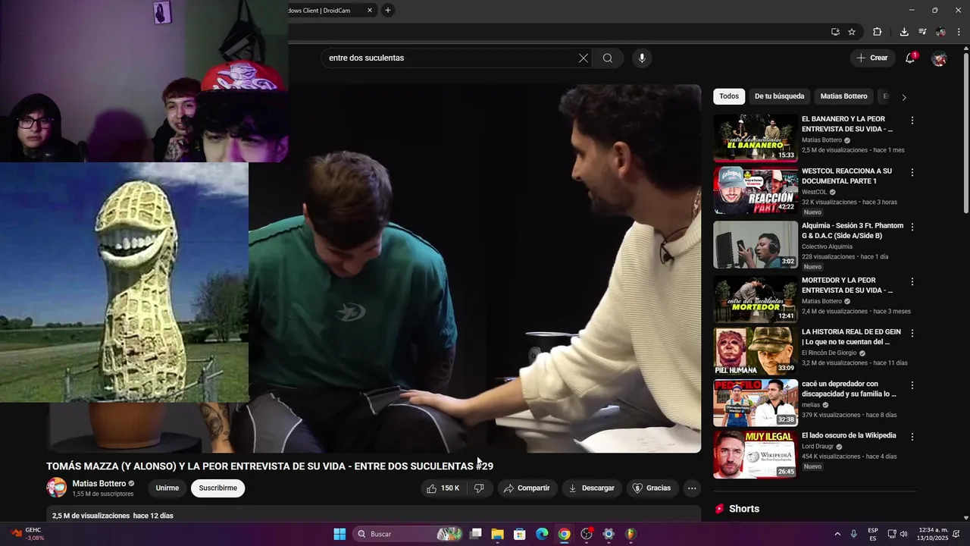
Task: Open Microsoft Edge from the taskbar
Action: tap(542, 534)
